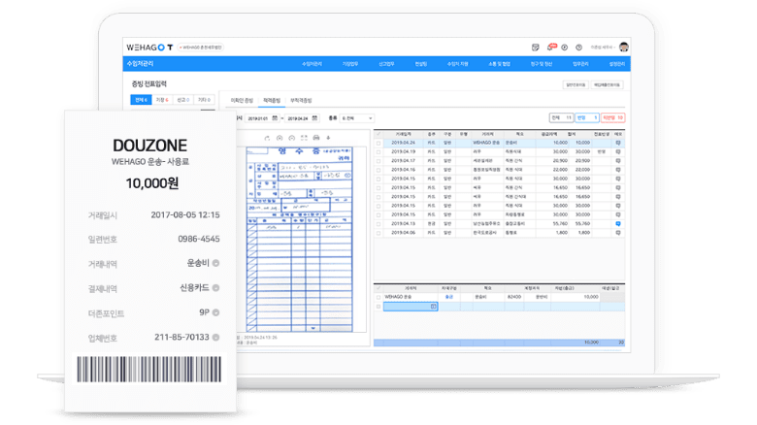Click info icon beside 운송비 on receipt card
Viewport: 757px width, 425px height.
click(x=215, y=263)
